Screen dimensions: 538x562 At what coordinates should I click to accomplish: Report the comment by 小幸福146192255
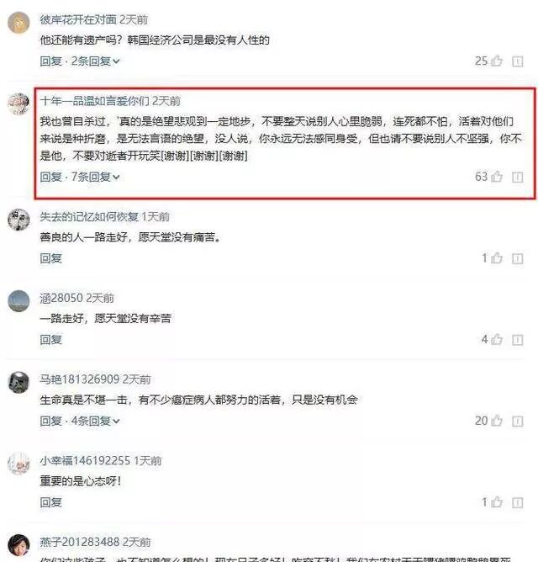point(518,502)
